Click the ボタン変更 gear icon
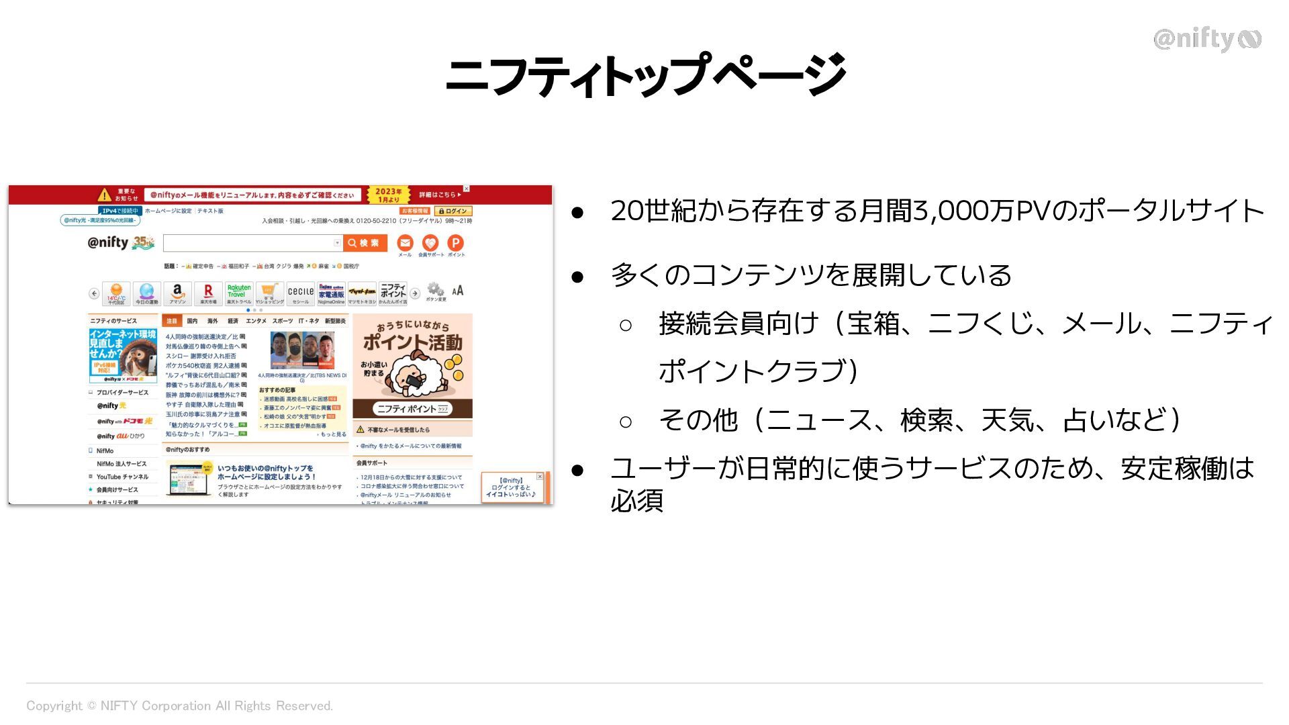This screenshot has width=1289, height=725. pyautogui.click(x=436, y=291)
